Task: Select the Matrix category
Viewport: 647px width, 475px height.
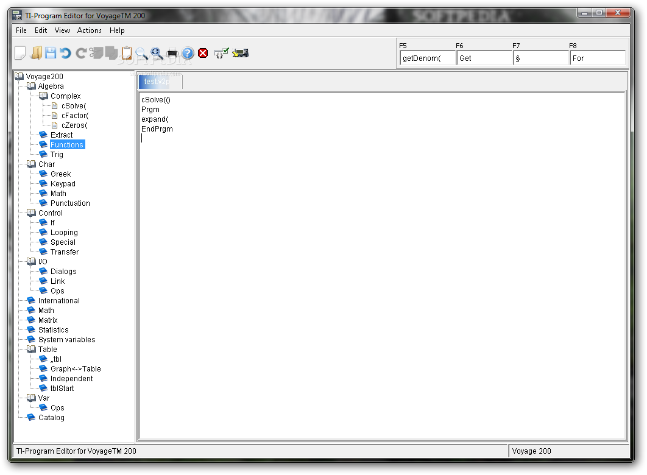Action: tap(48, 320)
